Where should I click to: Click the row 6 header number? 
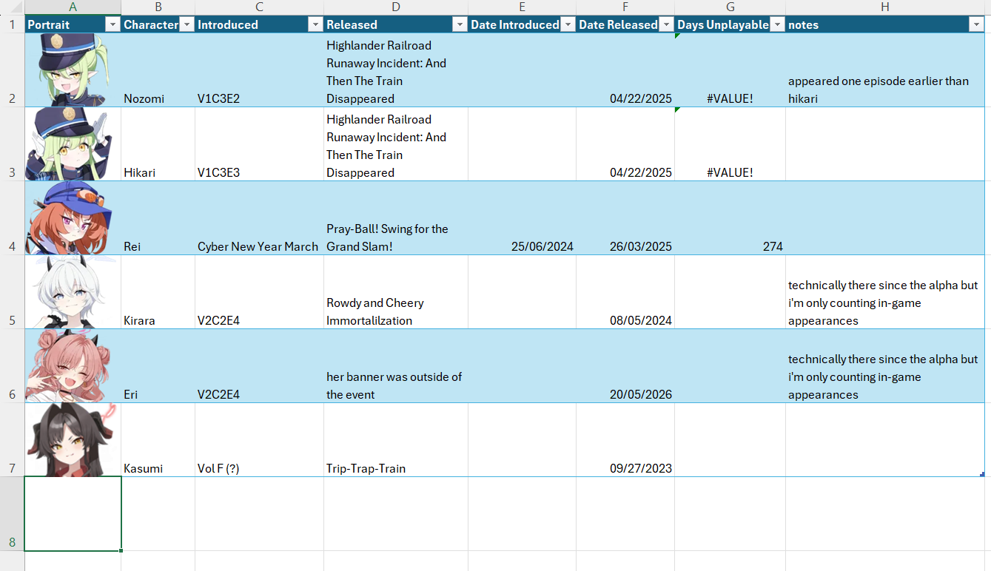12,366
